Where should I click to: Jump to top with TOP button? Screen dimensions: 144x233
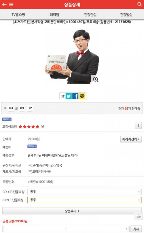pos(138,216)
